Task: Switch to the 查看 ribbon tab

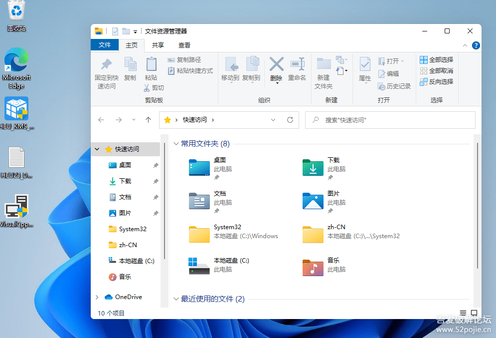Action: (x=184, y=45)
